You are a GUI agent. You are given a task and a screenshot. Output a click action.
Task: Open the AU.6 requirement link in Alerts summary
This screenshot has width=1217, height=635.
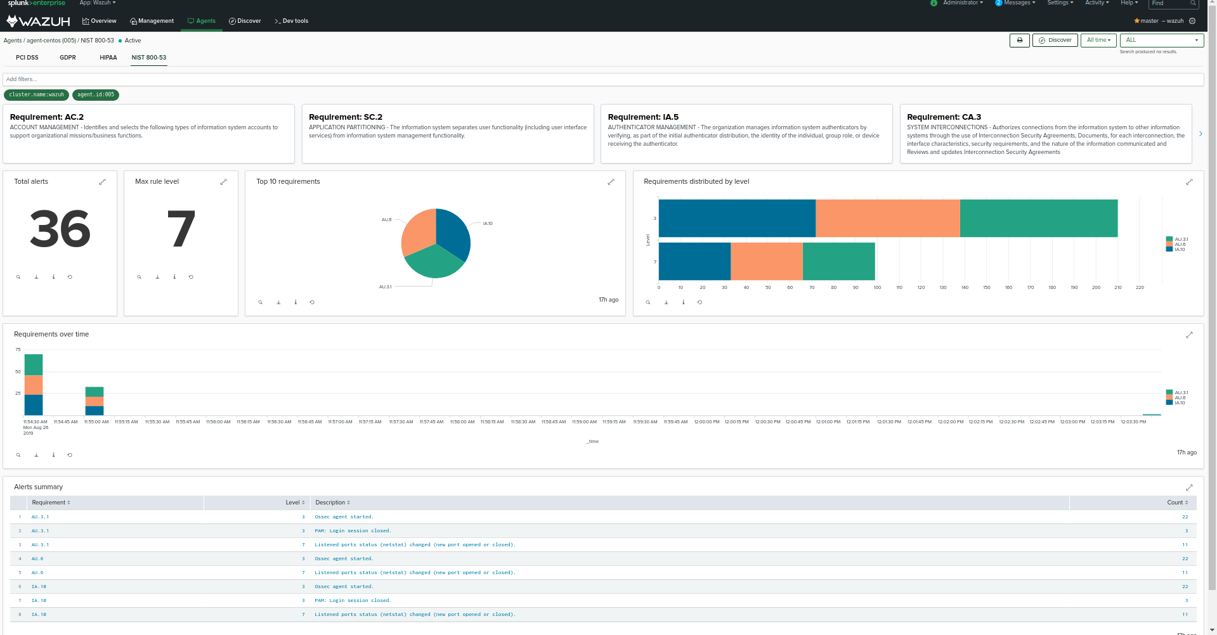(x=37, y=558)
